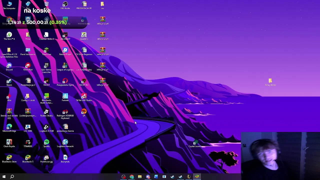Launch Steam desktop shortcut

(x=9, y=82)
